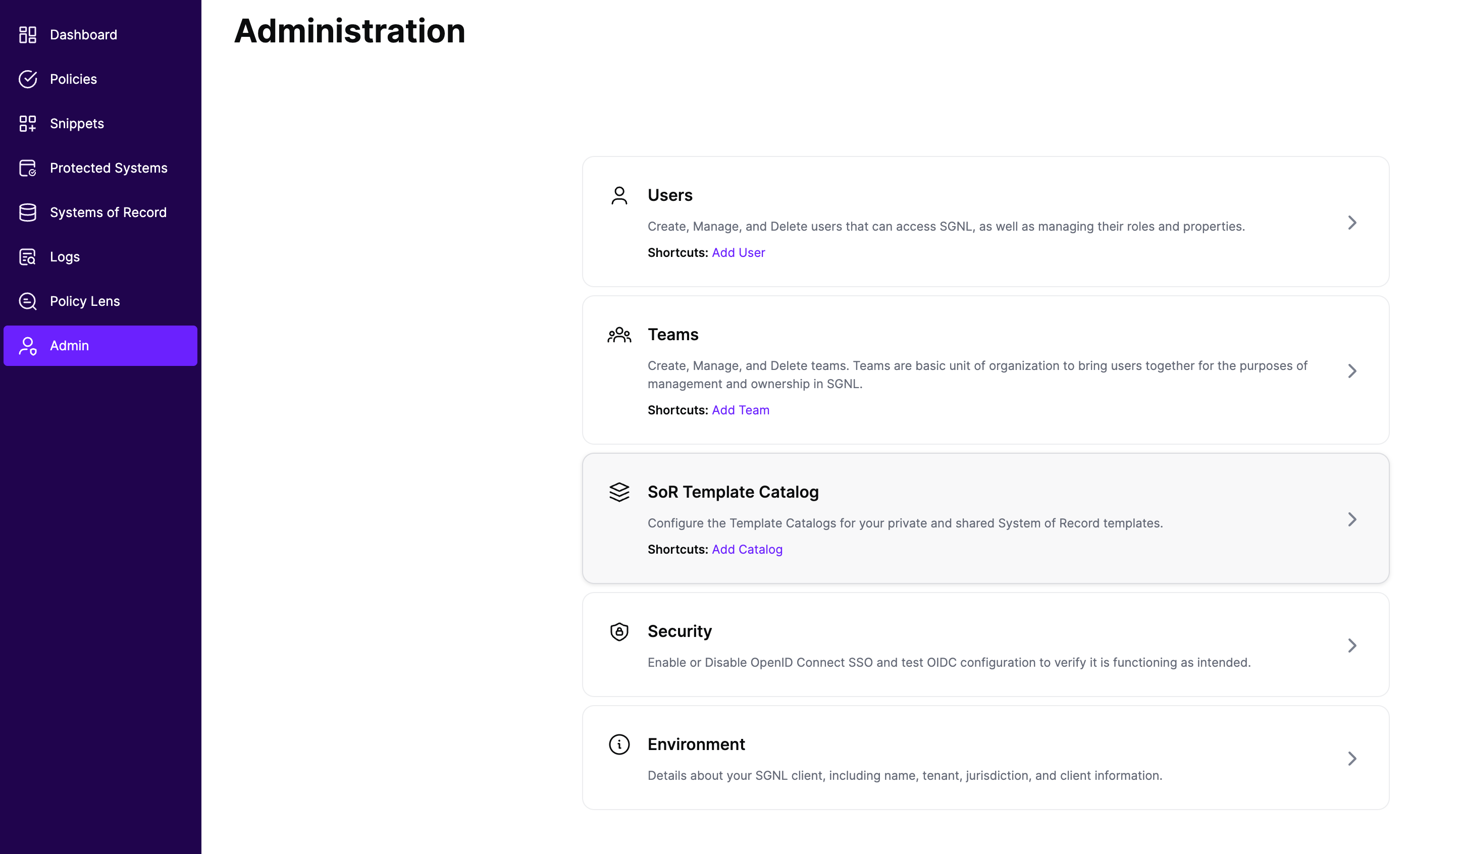Click the Admin user icon in sidebar
The height and width of the screenshot is (854, 1461).
(27, 346)
